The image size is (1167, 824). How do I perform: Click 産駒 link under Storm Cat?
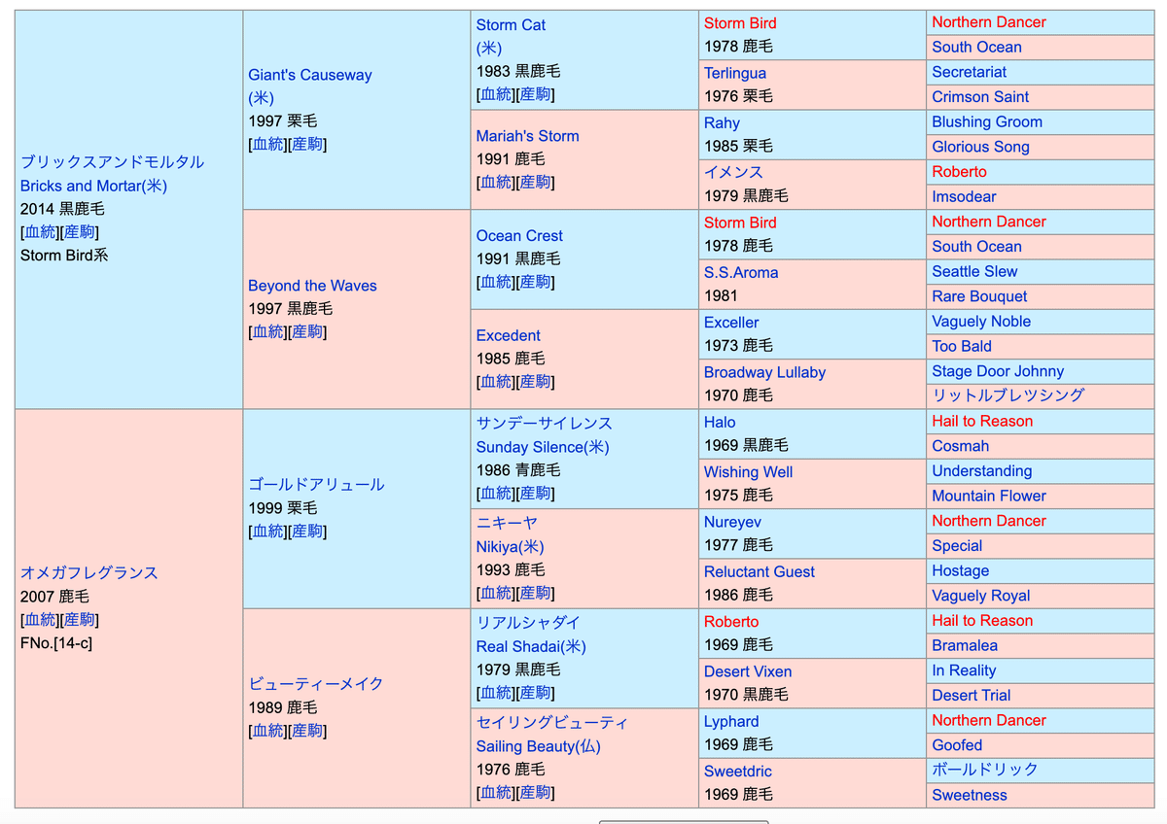535,94
